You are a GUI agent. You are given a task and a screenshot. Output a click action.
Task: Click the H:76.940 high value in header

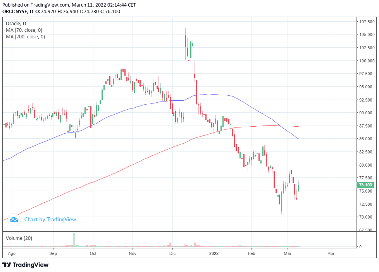pos(68,11)
